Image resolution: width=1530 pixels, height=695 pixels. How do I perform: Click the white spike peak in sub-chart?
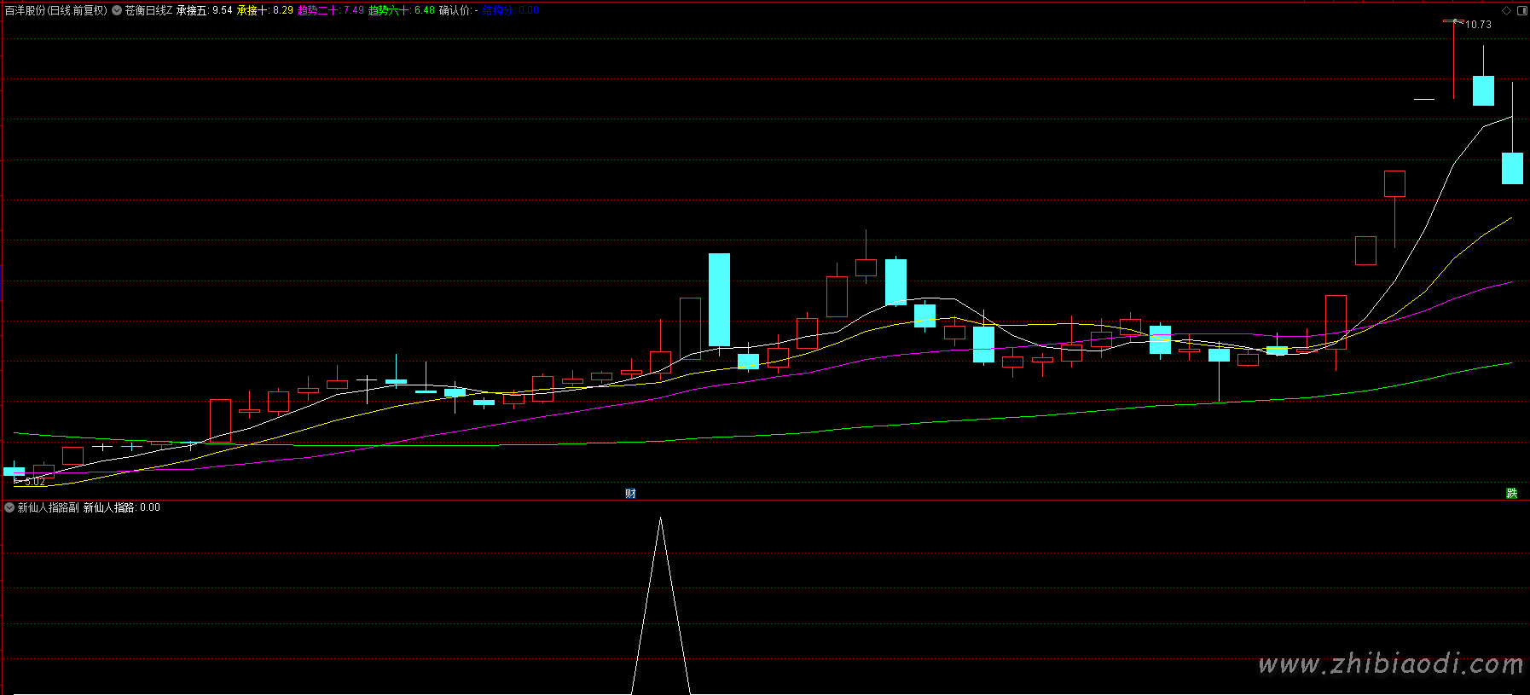tap(660, 518)
